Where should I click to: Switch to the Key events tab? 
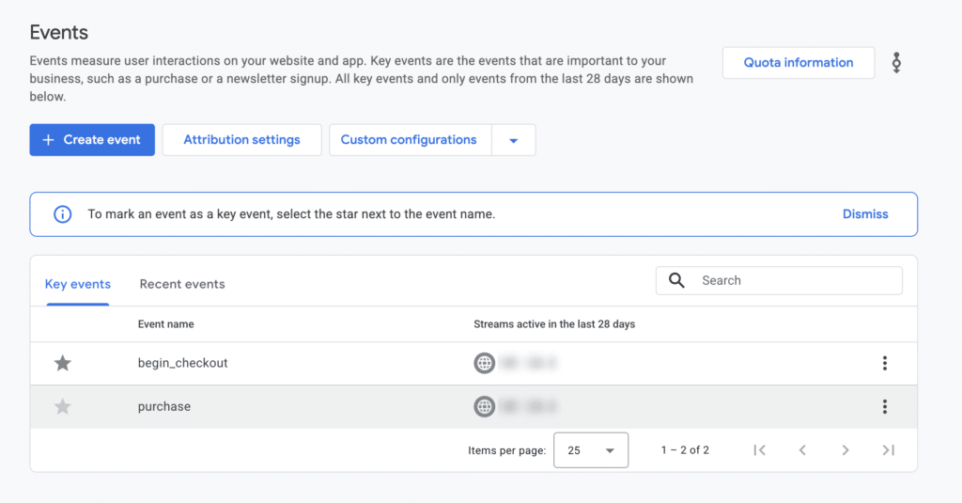coord(78,284)
